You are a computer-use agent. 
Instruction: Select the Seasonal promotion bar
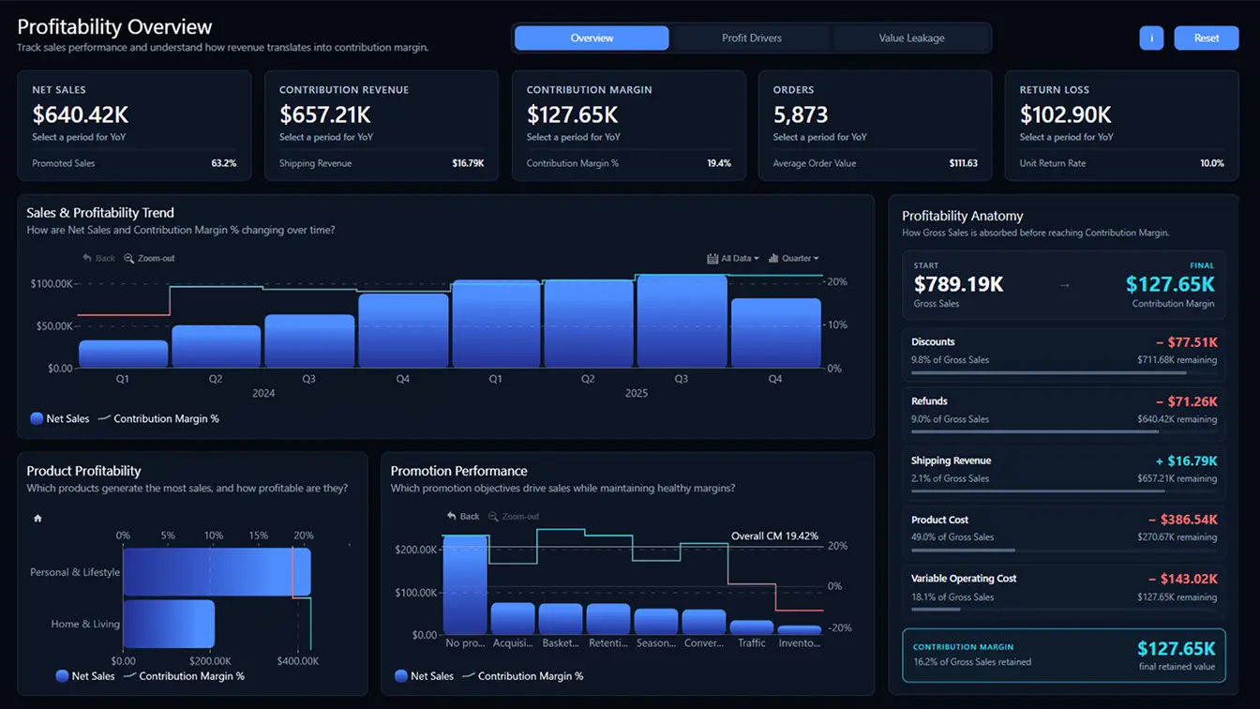(x=656, y=622)
